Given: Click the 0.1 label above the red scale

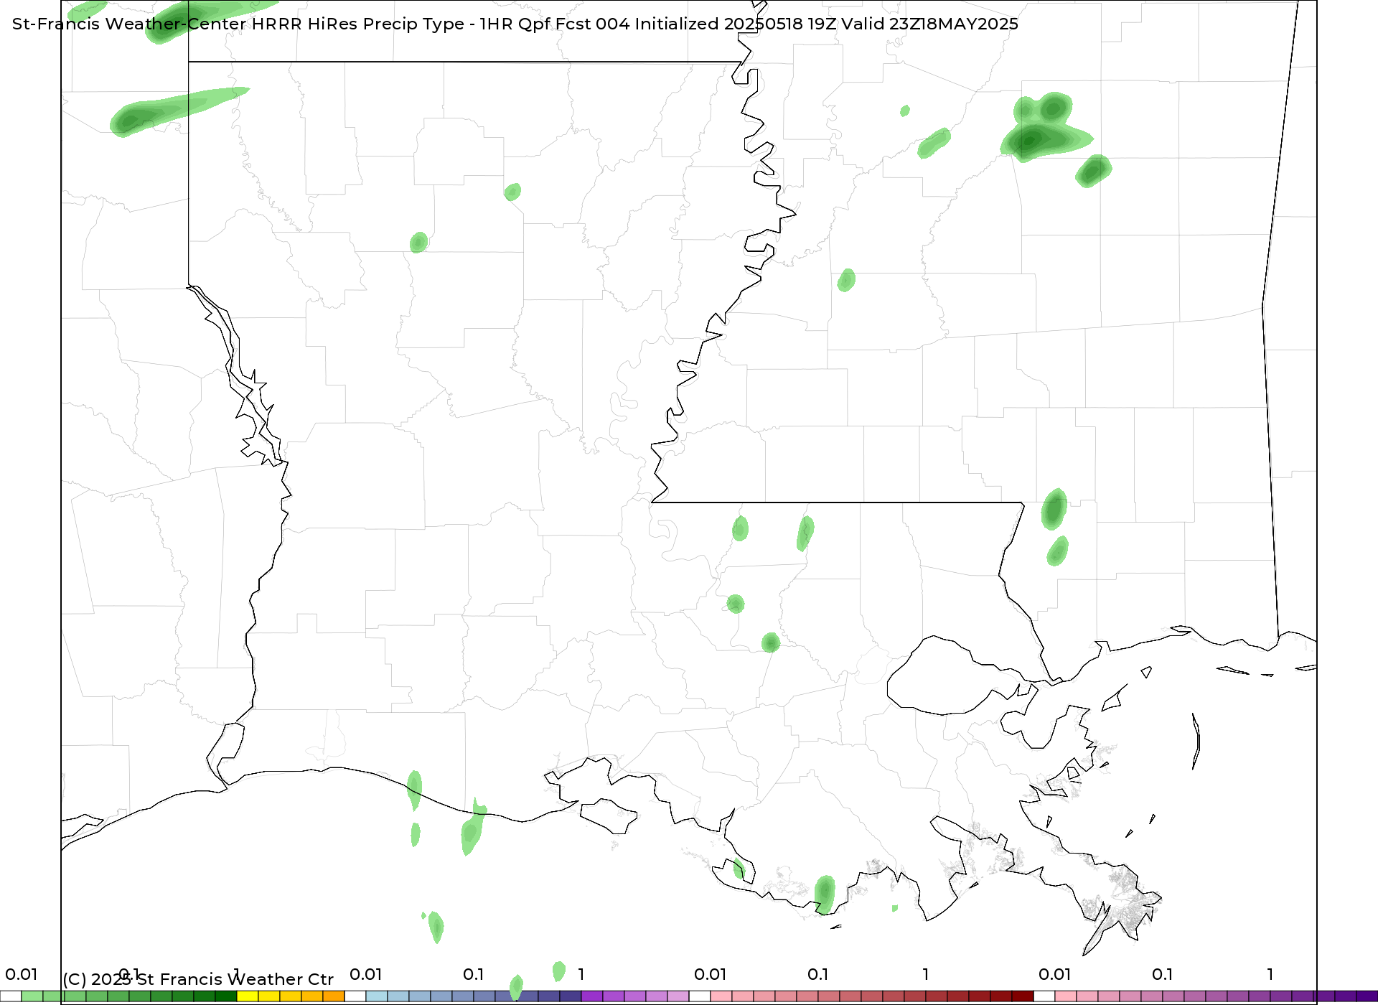Looking at the screenshot, I should 817,974.
